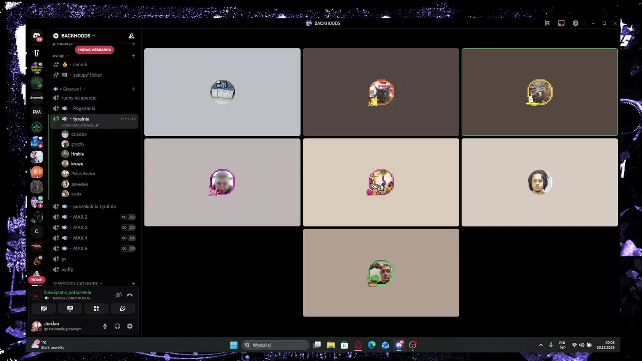
Task: Start screen sharing from voice panel
Action: [x=70, y=309]
